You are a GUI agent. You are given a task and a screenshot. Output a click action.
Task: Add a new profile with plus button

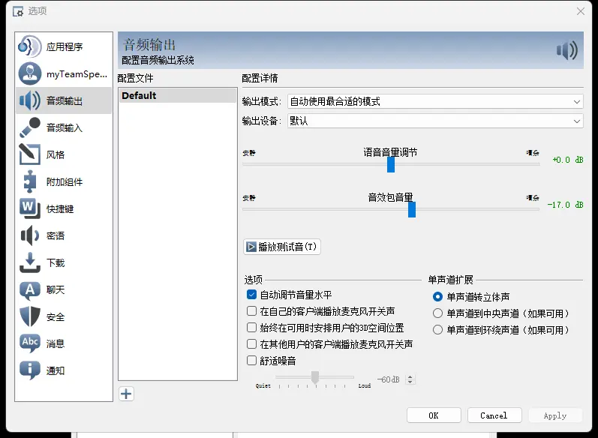[126, 394]
